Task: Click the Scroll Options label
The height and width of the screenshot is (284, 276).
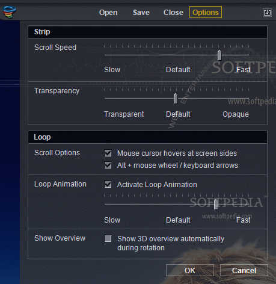Action: point(57,153)
